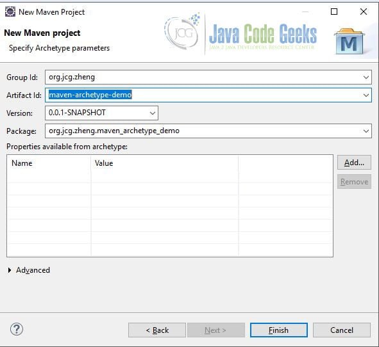
Task: Click into the Package text field
Action: 203,131
